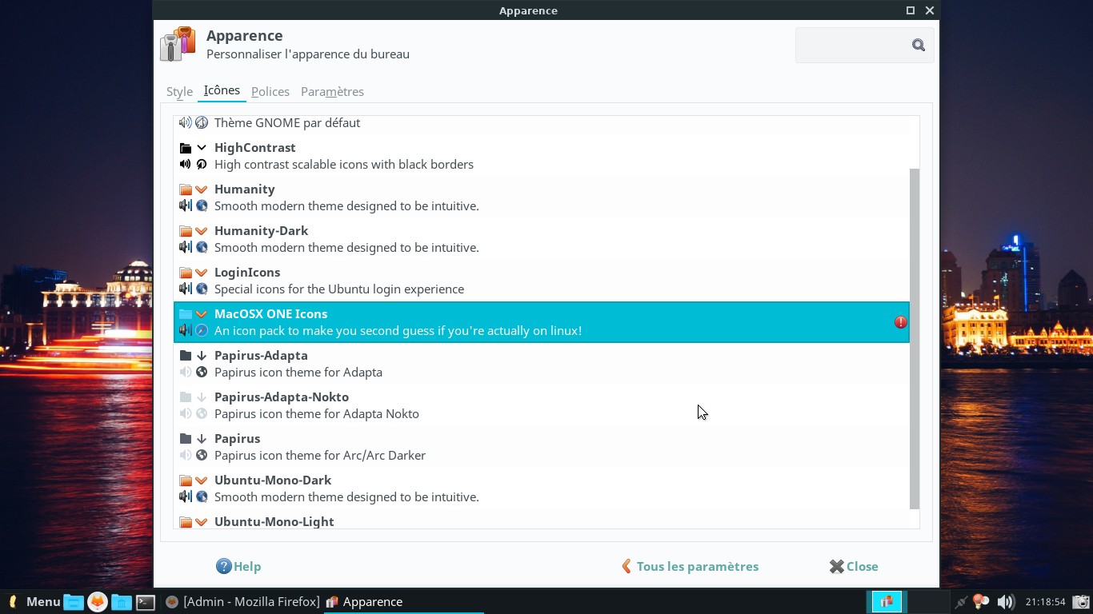Click the HighContrast folder preview icon
The width and height of the screenshot is (1093, 614).
pyautogui.click(x=186, y=148)
